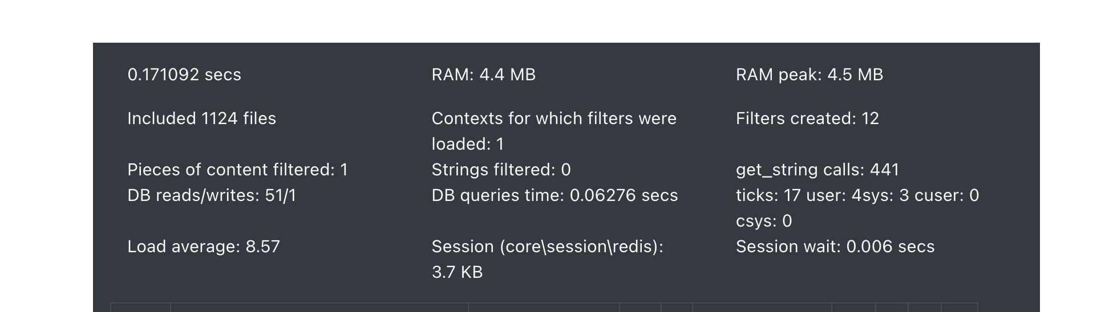Click the RAM peak: 4.5 MB value
The height and width of the screenshot is (312, 1101).
click(809, 75)
